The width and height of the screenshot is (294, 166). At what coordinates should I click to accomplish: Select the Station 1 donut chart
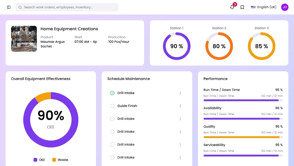pos(177,46)
